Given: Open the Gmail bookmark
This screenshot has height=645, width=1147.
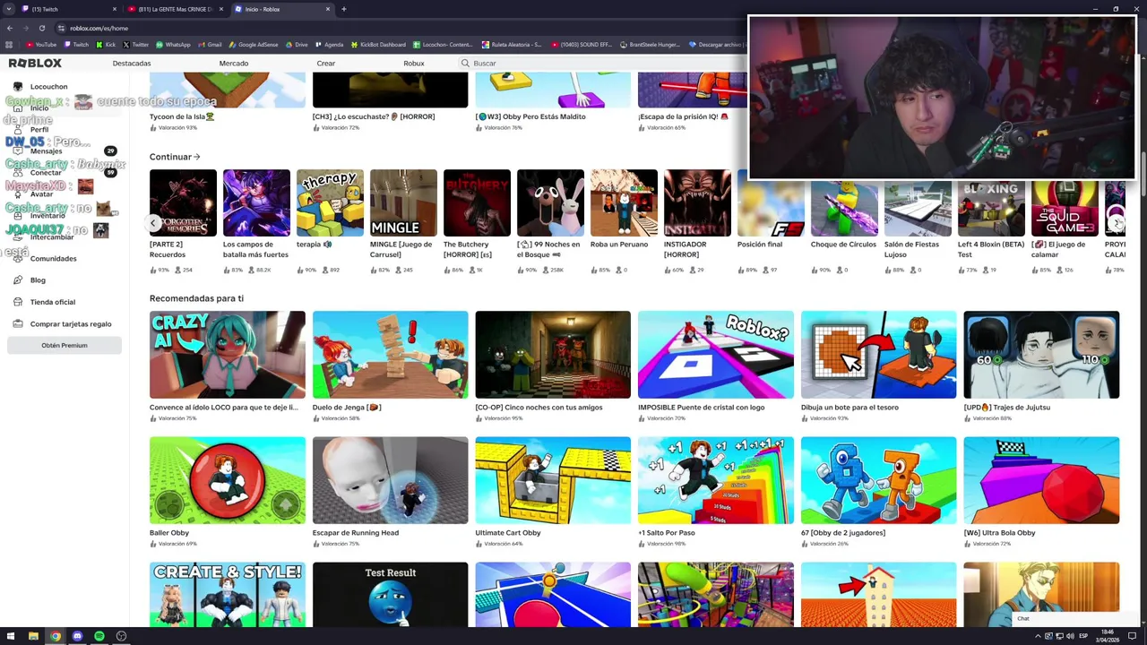Looking at the screenshot, I should coord(210,45).
